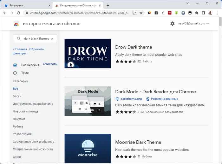Open the Drow Dark theme title

134,47
